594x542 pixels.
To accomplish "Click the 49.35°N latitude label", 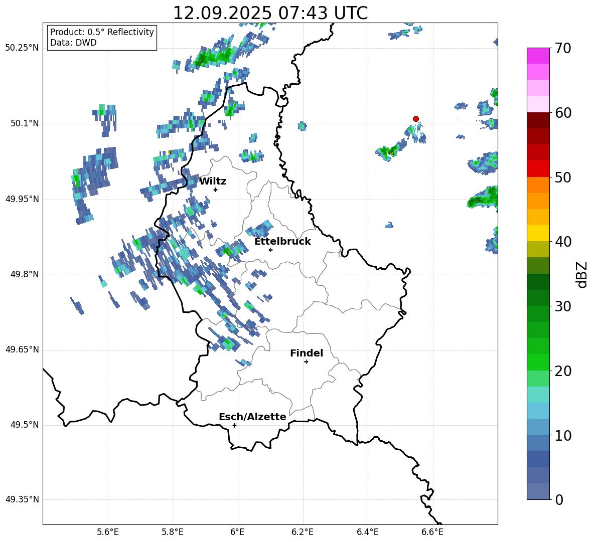I will coord(22,499).
